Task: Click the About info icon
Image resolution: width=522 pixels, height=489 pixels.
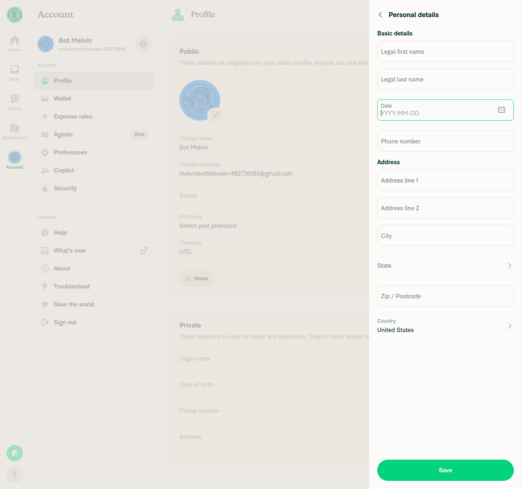Action: coord(45,269)
